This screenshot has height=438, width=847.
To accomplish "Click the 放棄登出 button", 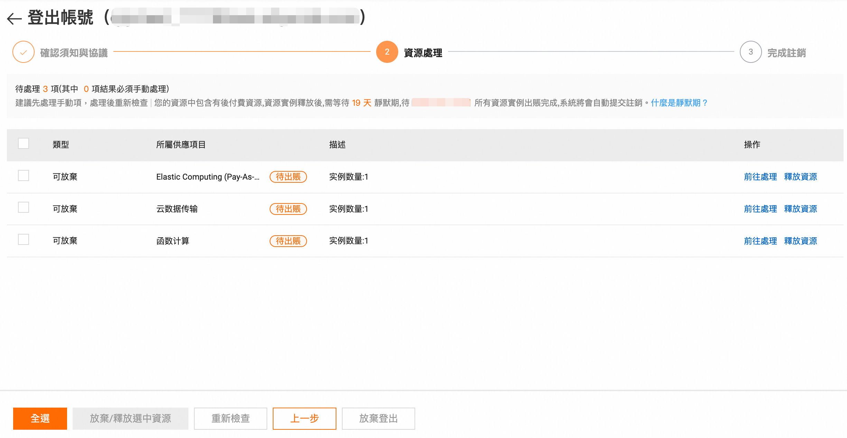I will [x=378, y=419].
